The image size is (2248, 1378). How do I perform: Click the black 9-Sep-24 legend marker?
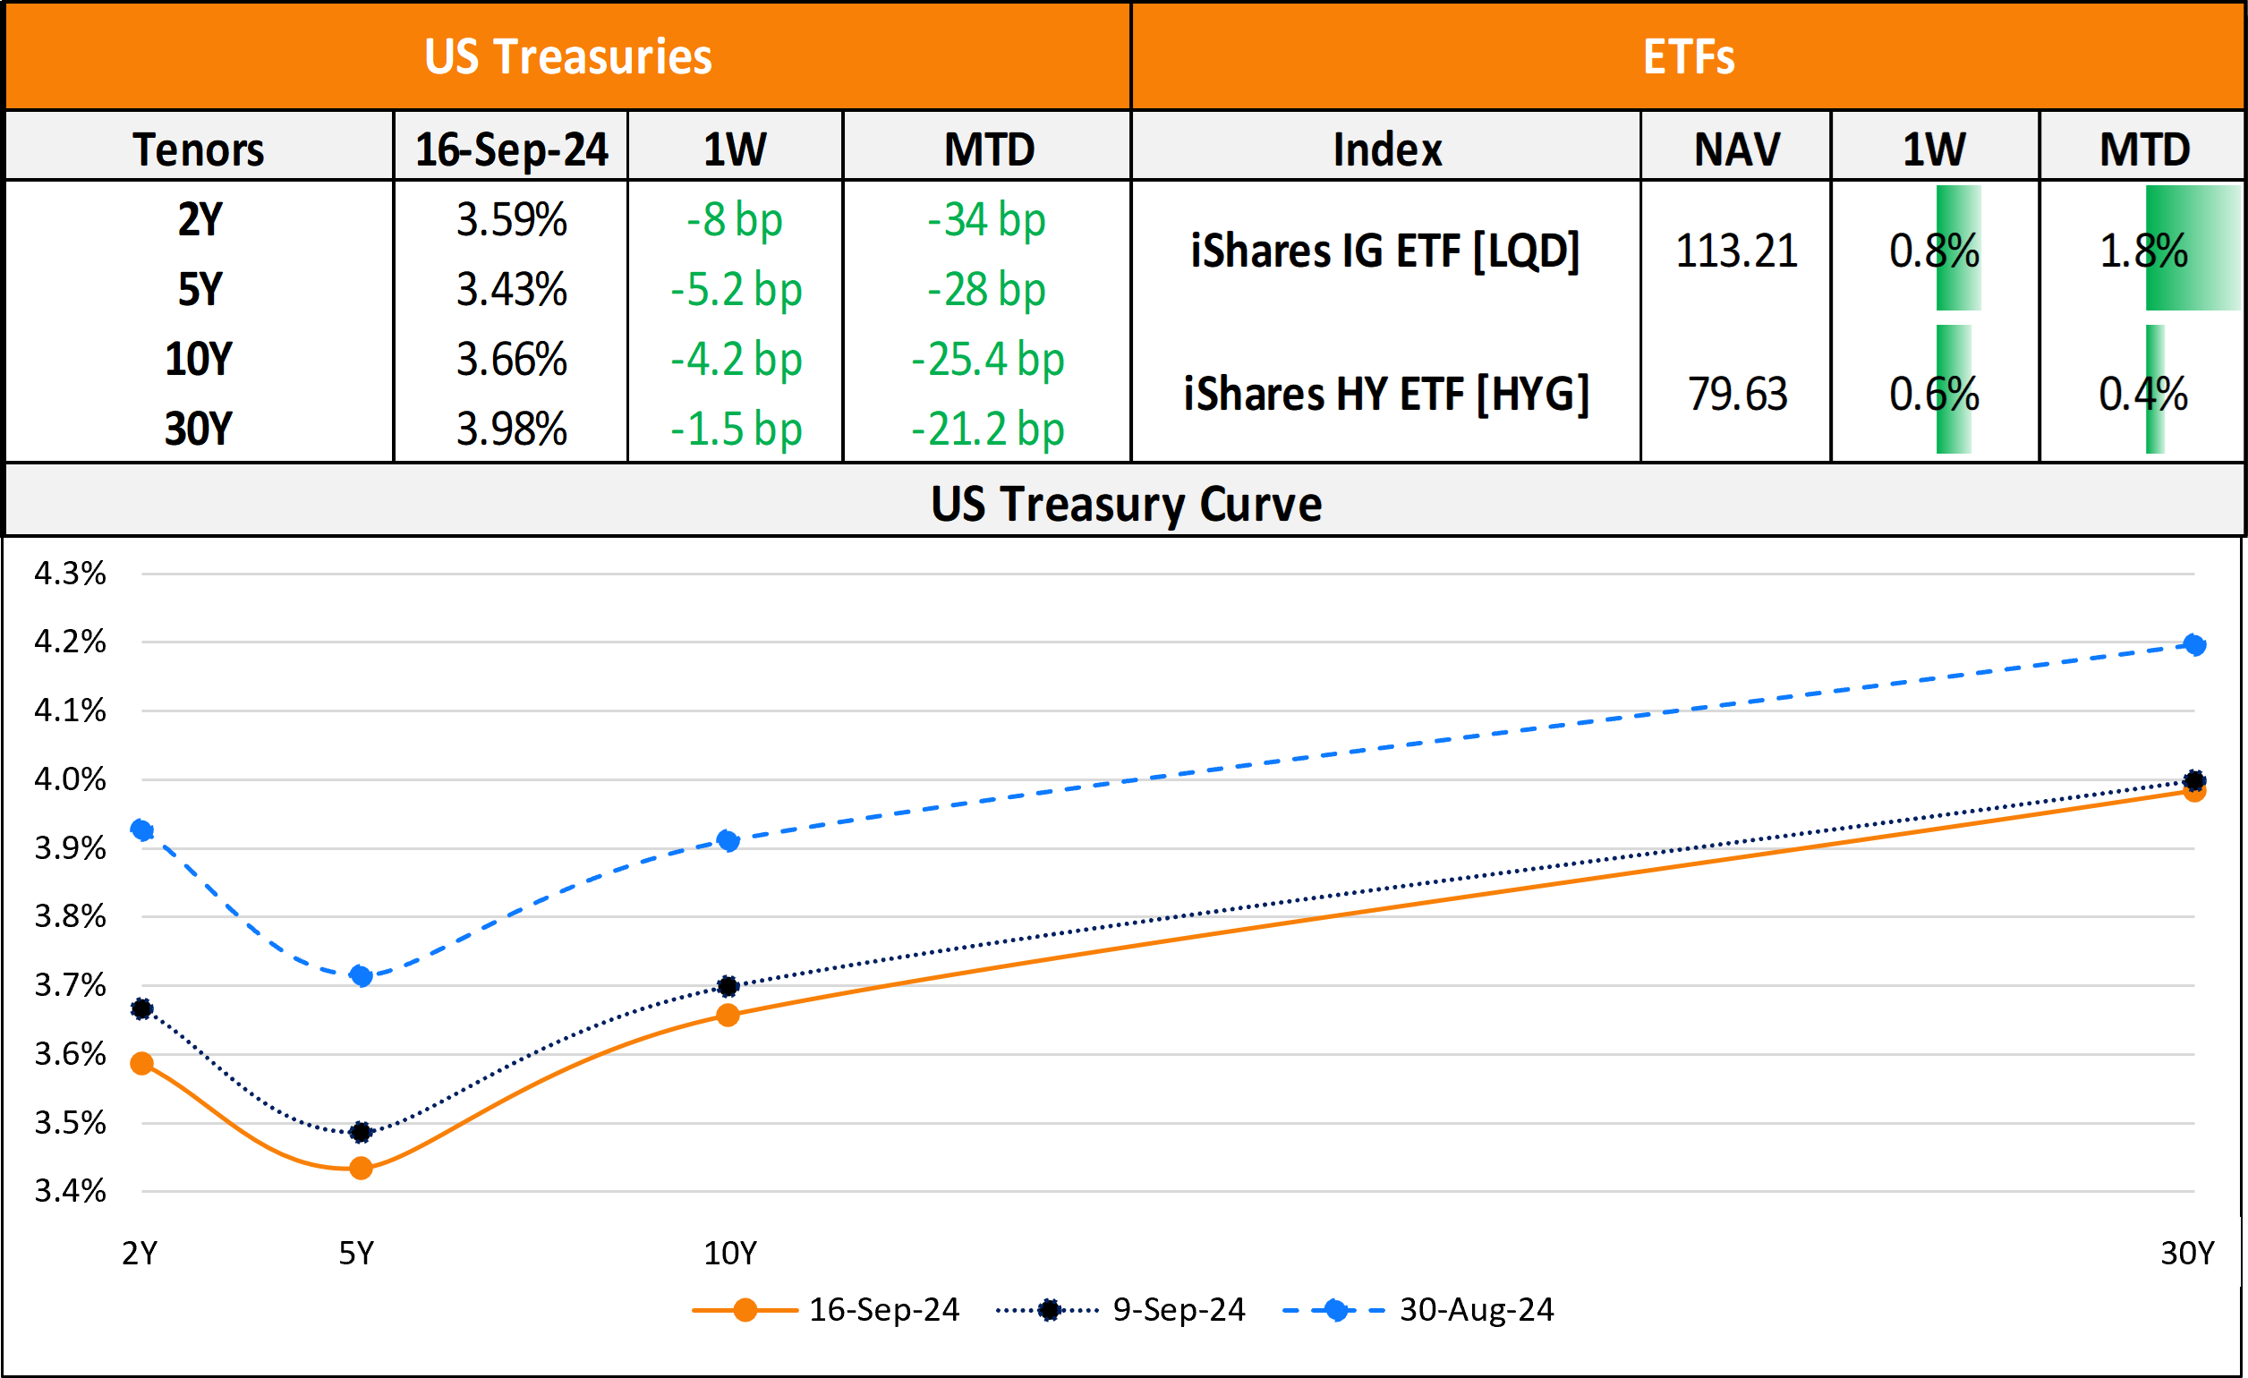tap(1049, 1311)
